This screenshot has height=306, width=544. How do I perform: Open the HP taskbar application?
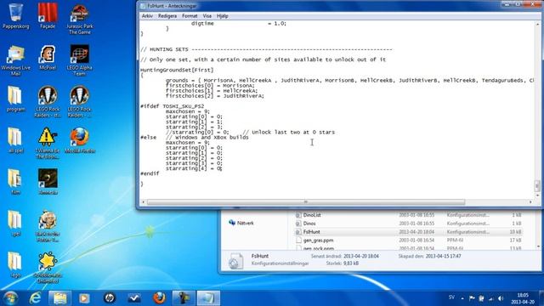(110, 298)
